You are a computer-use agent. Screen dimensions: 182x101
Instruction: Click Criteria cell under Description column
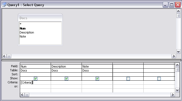click(66, 83)
